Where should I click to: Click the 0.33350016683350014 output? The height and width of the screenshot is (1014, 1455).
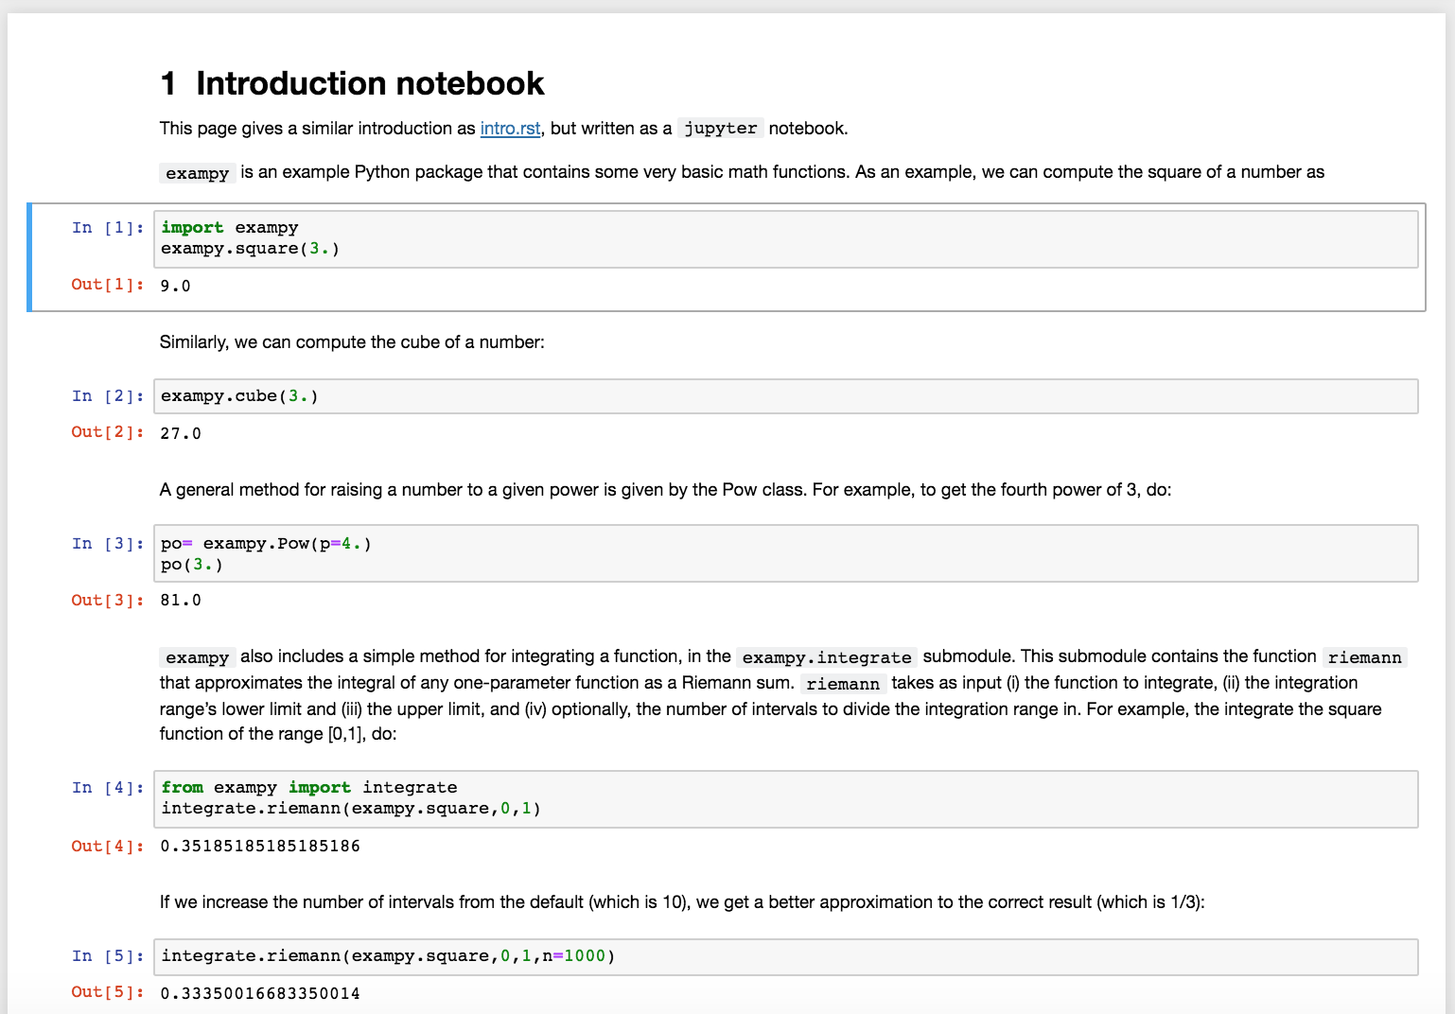(260, 993)
